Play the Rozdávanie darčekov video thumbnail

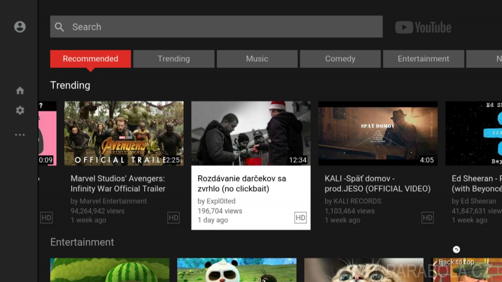pos(251,133)
